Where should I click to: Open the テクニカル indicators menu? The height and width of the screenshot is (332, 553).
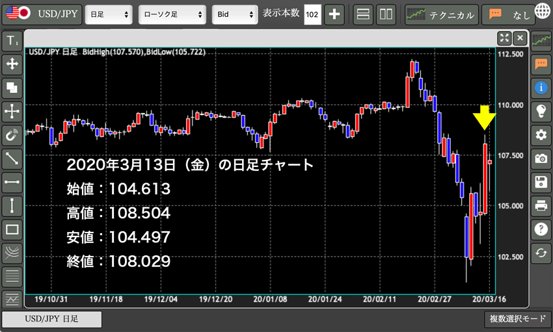[x=440, y=14]
